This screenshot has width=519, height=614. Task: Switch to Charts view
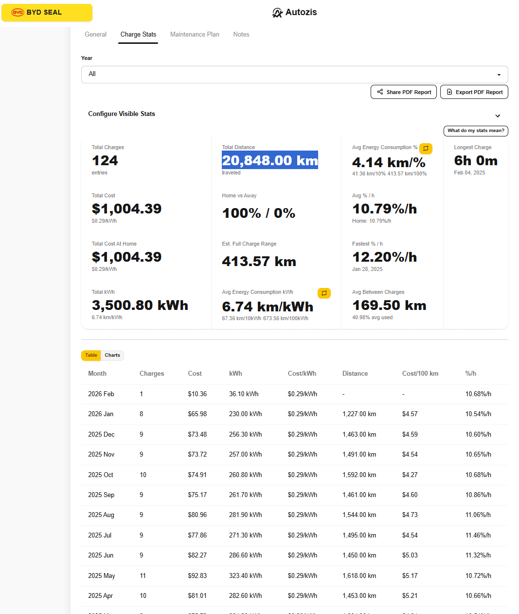[112, 355]
